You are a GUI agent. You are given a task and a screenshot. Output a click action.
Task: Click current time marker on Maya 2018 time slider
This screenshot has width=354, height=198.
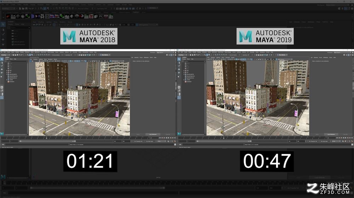tap(46, 138)
